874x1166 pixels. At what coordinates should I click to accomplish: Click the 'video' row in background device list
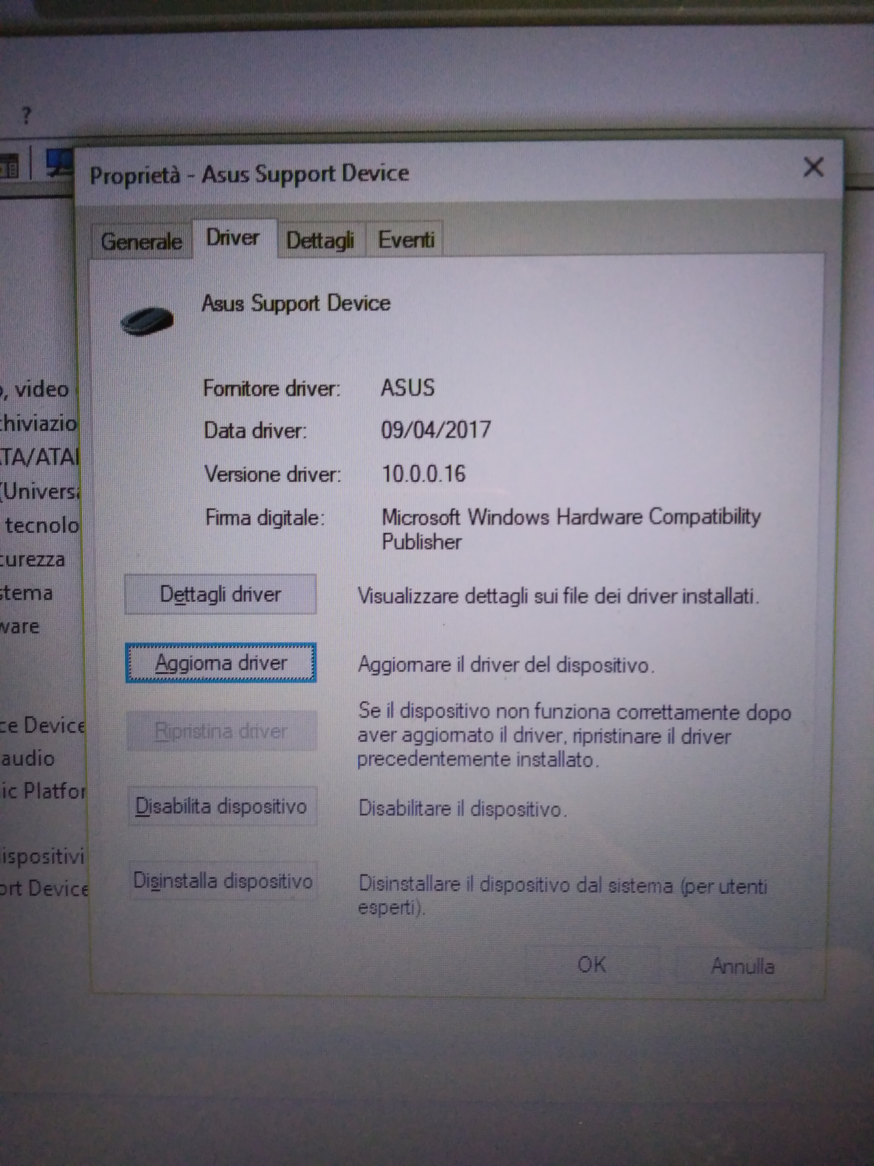click(35, 390)
